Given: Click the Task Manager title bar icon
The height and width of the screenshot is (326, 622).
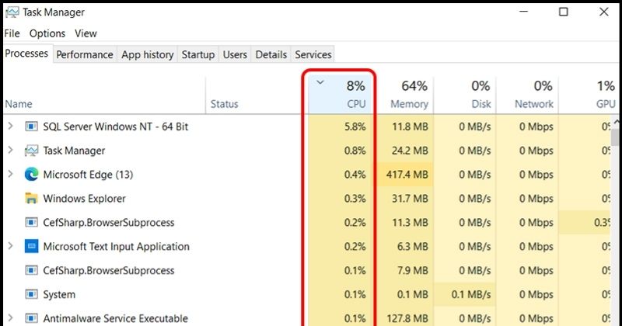Looking at the screenshot, I should tap(12, 12).
